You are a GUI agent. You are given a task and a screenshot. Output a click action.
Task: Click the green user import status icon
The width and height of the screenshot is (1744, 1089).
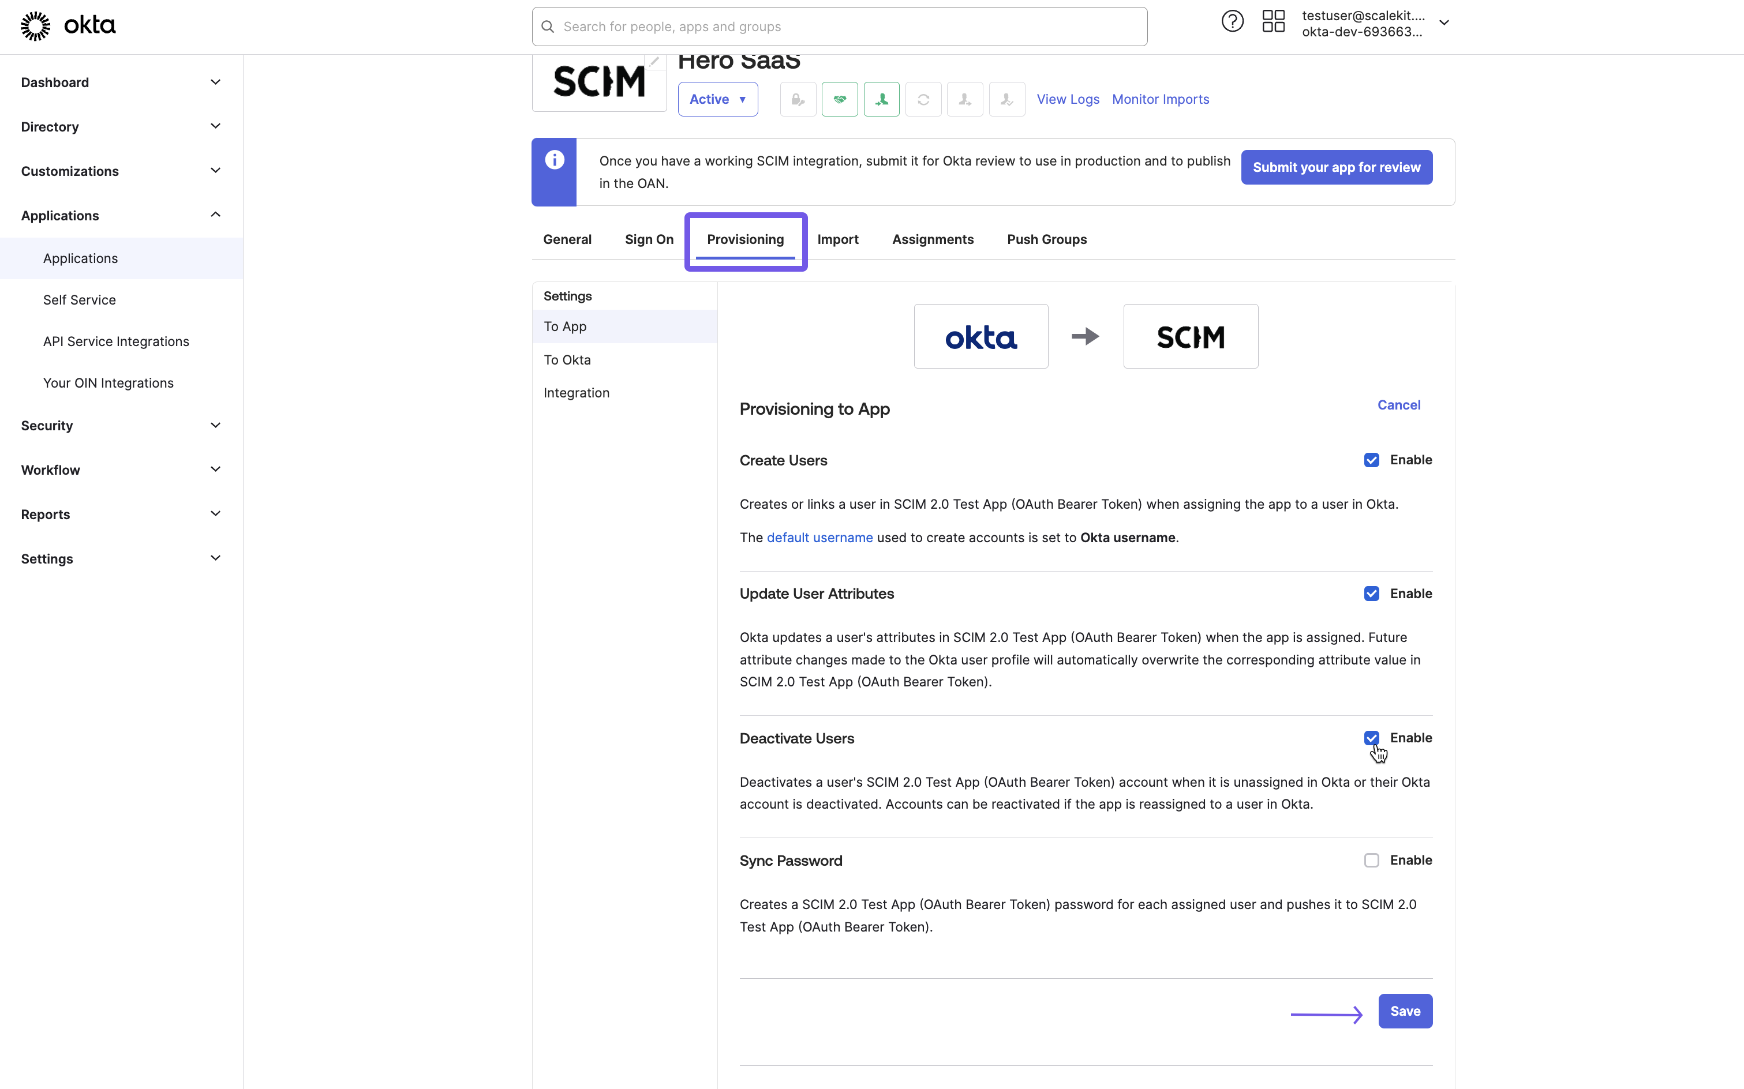click(x=881, y=99)
